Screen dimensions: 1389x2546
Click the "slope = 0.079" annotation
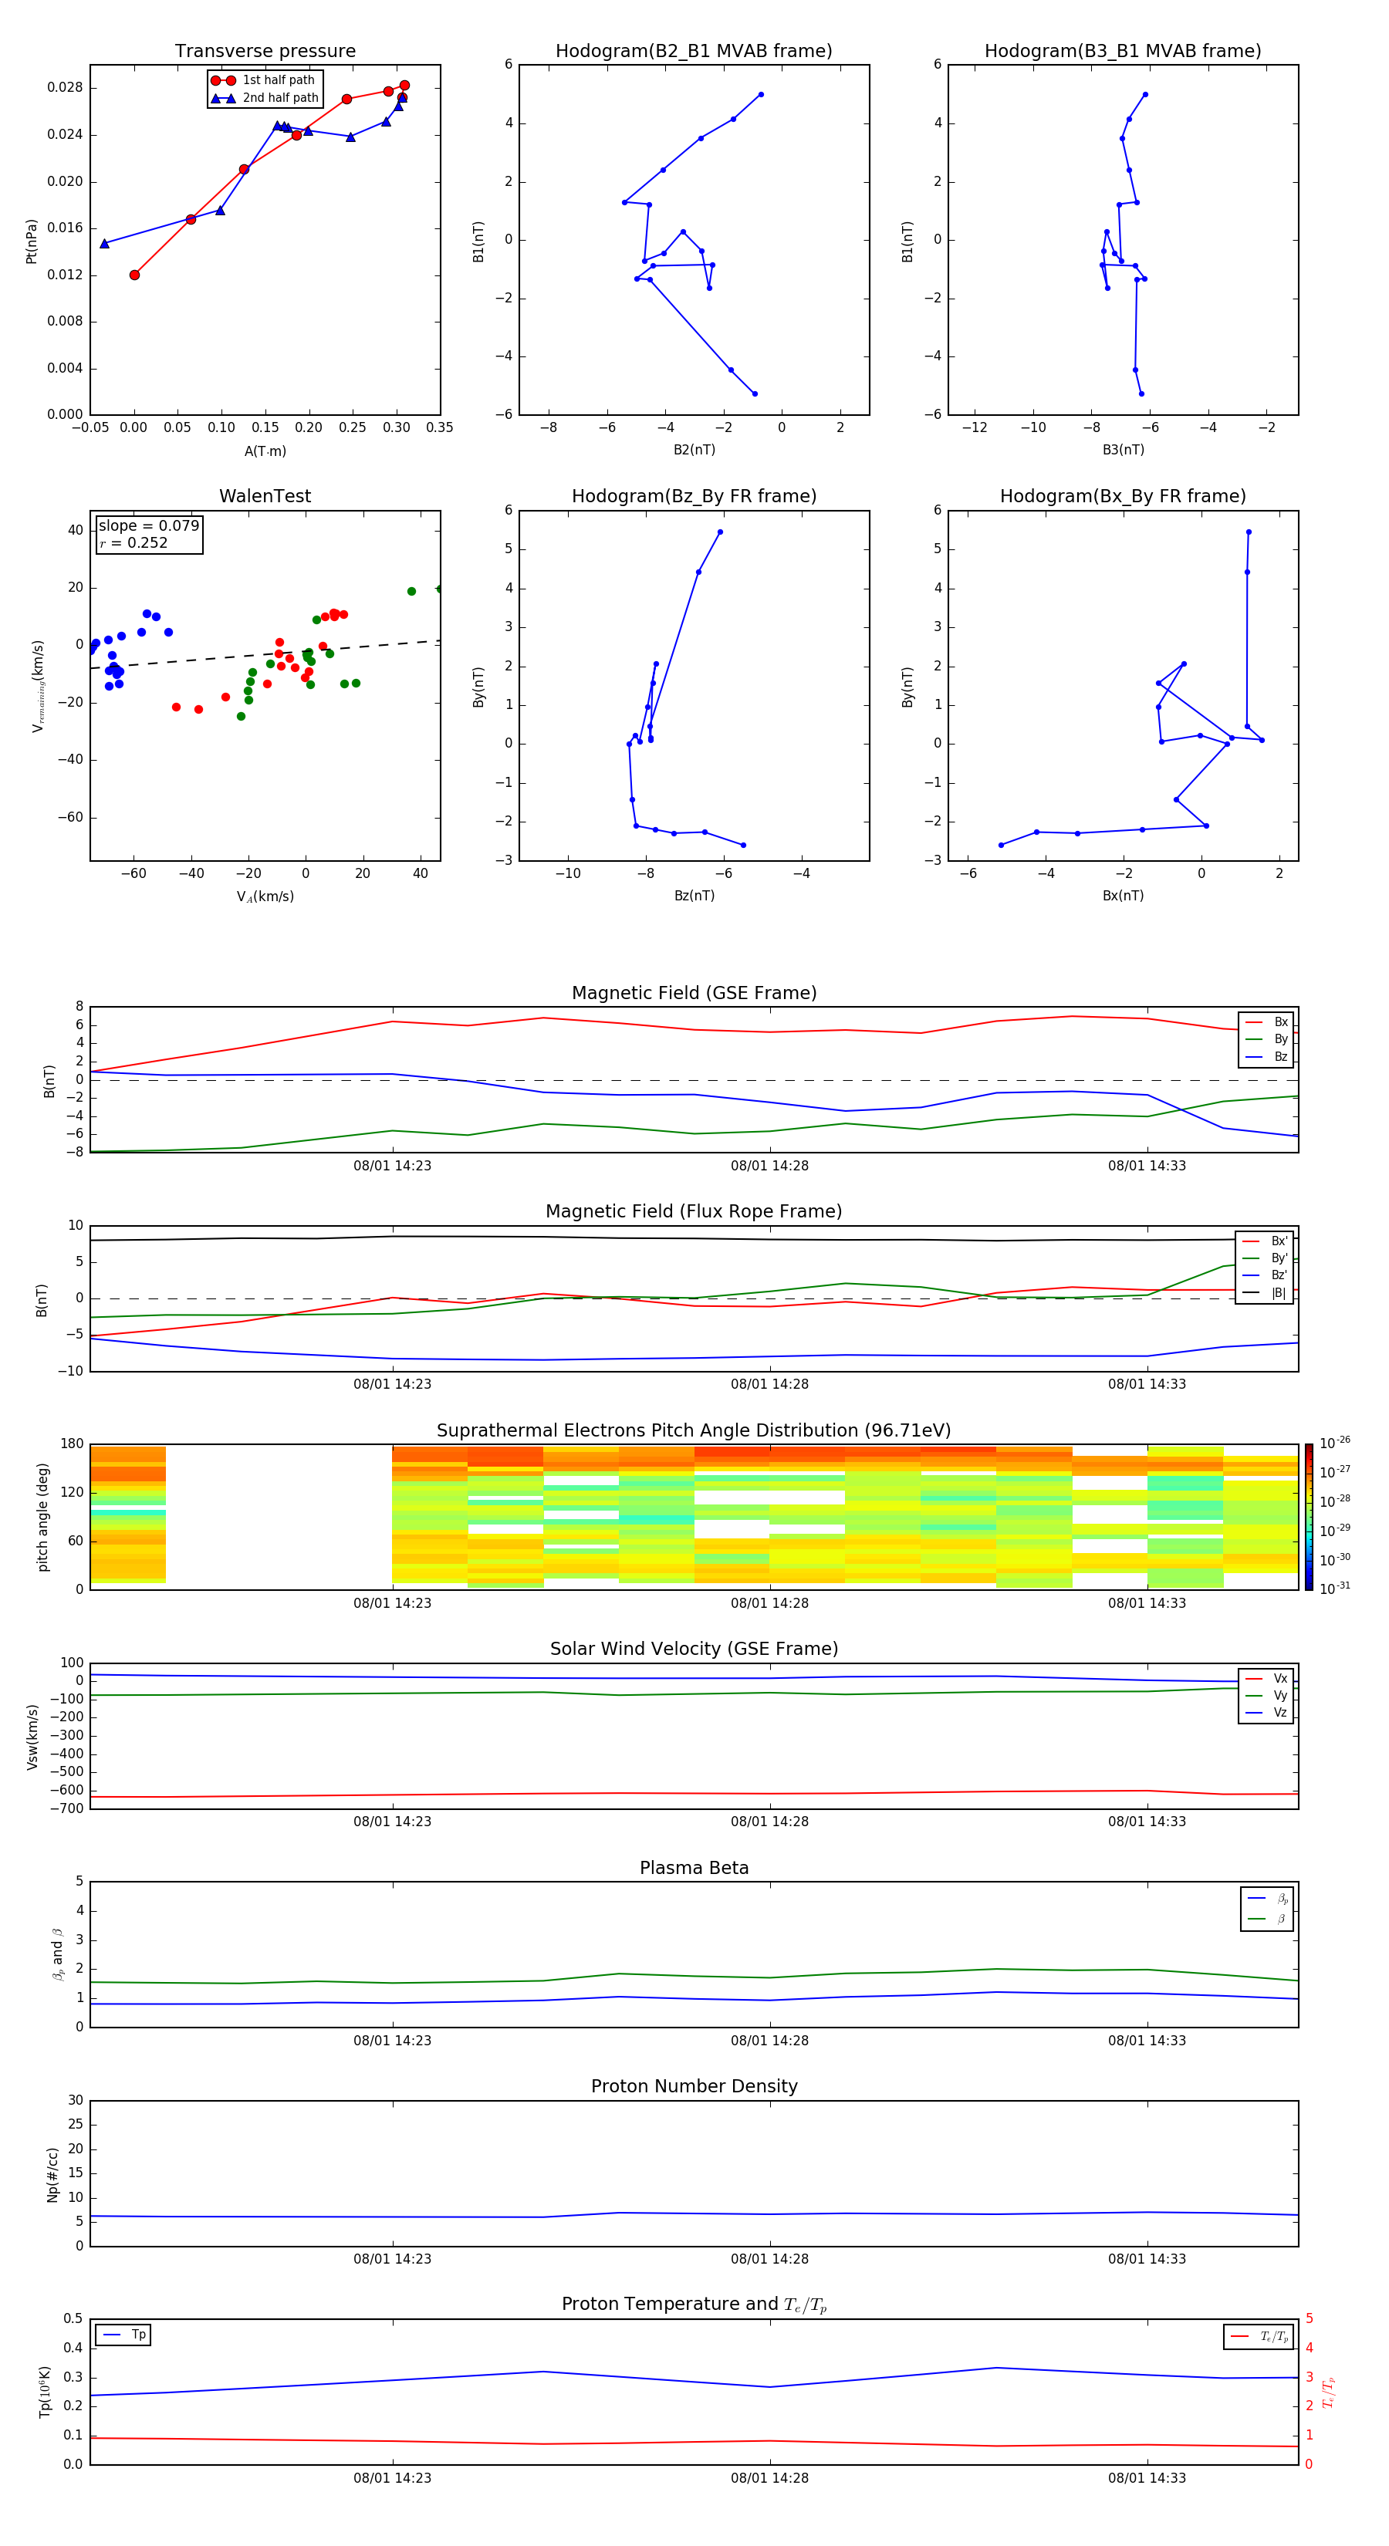[x=149, y=526]
